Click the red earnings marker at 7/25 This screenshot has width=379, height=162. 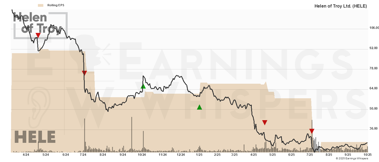[x=312, y=131]
